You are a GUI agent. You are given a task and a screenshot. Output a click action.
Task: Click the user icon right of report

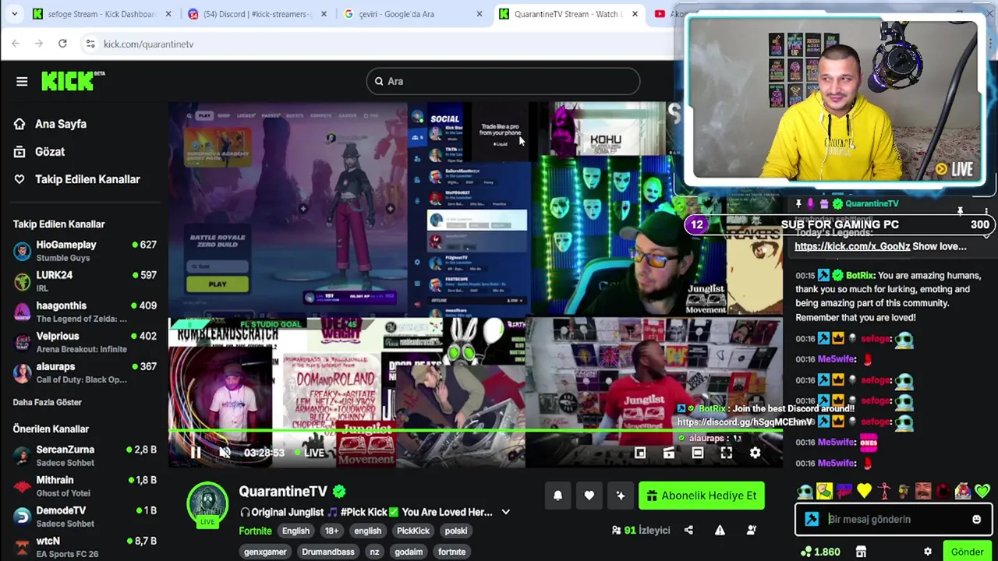pos(752,531)
